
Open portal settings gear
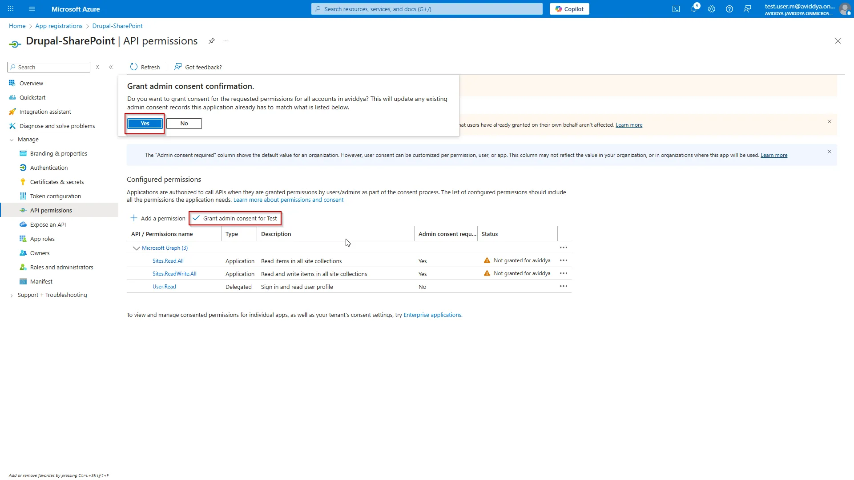point(712,9)
